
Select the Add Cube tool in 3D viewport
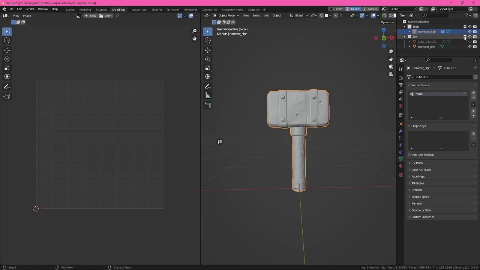(208, 105)
